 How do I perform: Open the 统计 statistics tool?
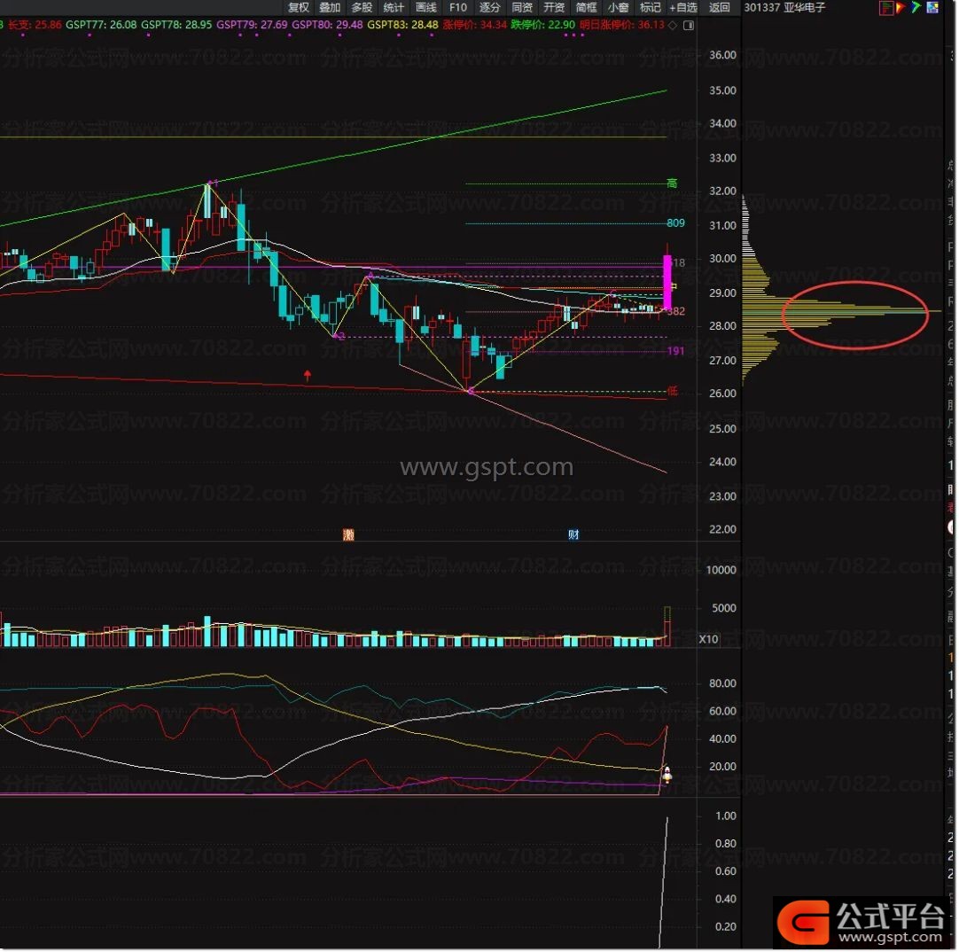click(x=394, y=8)
